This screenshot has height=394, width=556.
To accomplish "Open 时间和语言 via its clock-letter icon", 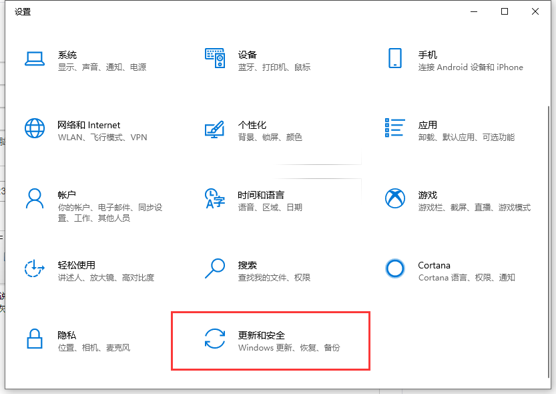I will click(215, 198).
